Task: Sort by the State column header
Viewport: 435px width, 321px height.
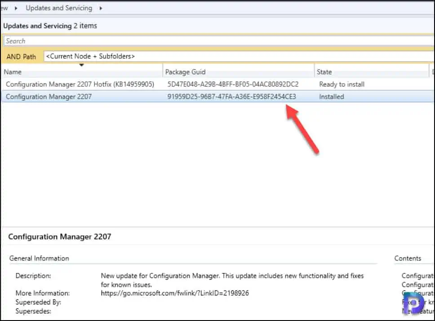Action: pyautogui.click(x=372, y=72)
